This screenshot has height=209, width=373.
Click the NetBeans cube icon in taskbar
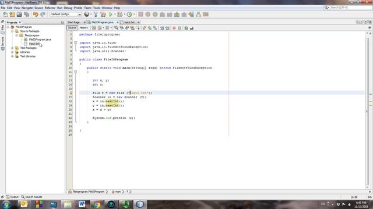point(140,204)
